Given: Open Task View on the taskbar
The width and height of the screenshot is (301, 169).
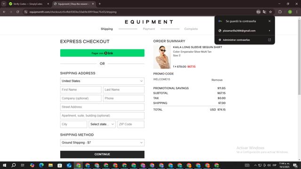Looking at the screenshot, I should (x=23, y=165).
